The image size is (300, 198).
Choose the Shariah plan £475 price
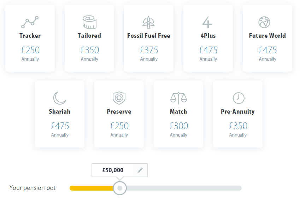click(x=60, y=126)
